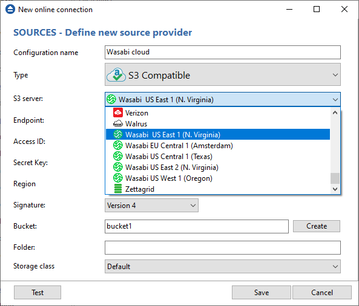359x306 pixels.
Task: Click Wasabi EU Central 1 Amsterdam icon
Action: [x=117, y=146]
